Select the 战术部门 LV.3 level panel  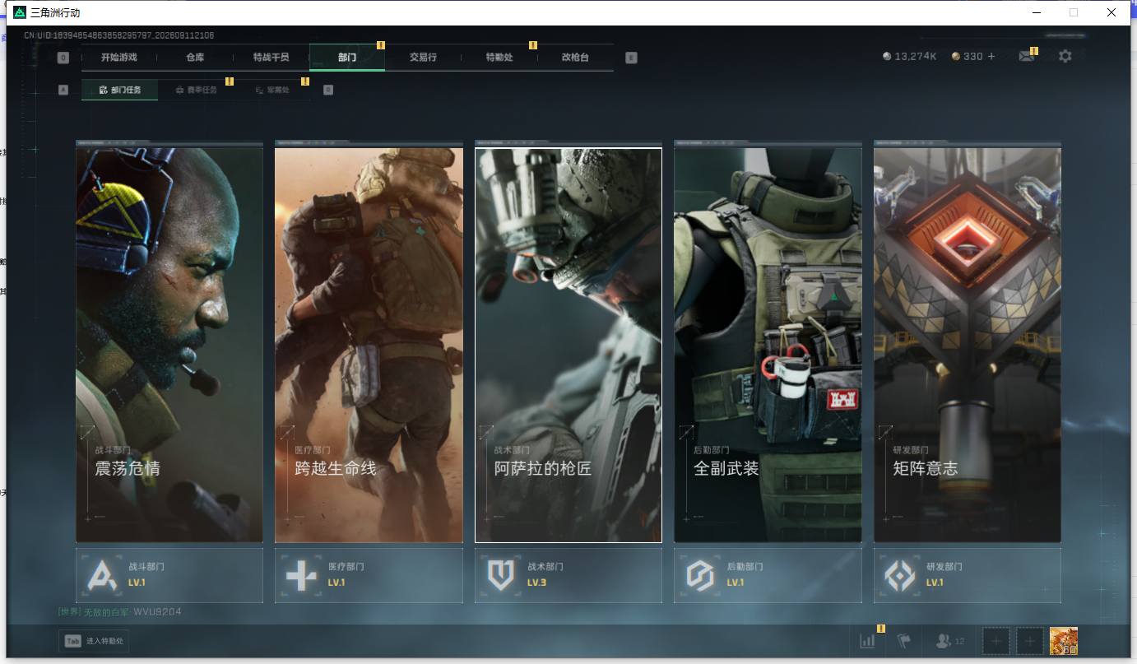pyautogui.click(x=568, y=575)
